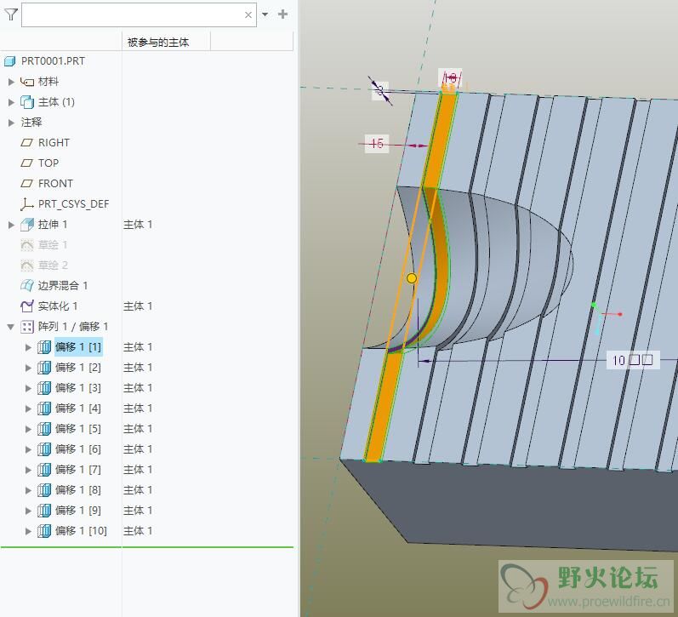Screen dimensions: 678x617
Task: Collapse the 阵列 1 / 偏移 1 pattern
Action: coord(11,327)
